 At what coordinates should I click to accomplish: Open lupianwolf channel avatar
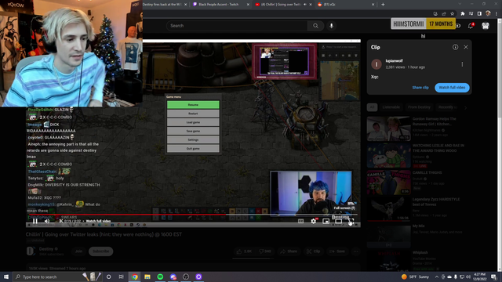[376, 64]
